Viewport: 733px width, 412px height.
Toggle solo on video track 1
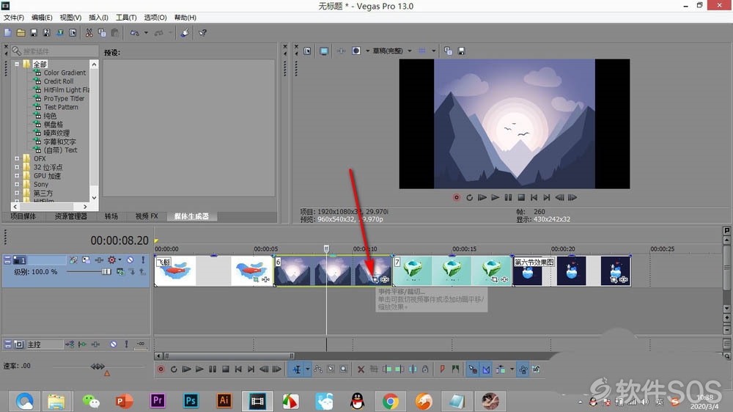(x=143, y=260)
